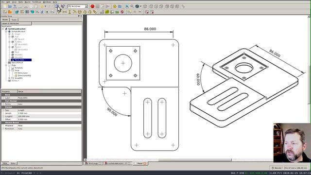311x175 pixels.
Task: Click the Fit all view icon
Action: point(127,6)
